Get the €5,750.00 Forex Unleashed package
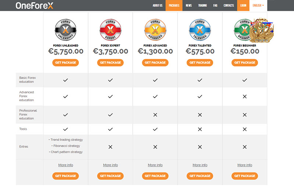This screenshot has width=294, height=188. click(x=65, y=62)
